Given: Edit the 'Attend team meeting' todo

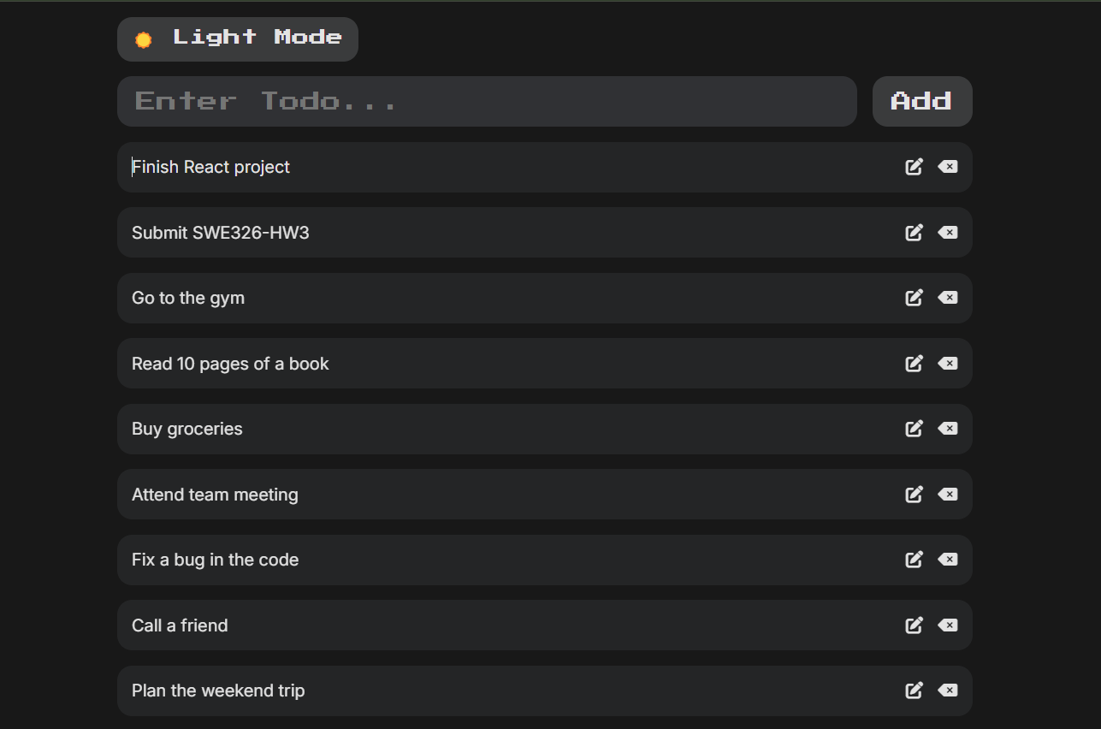Looking at the screenshot, I should click(914, 495).
